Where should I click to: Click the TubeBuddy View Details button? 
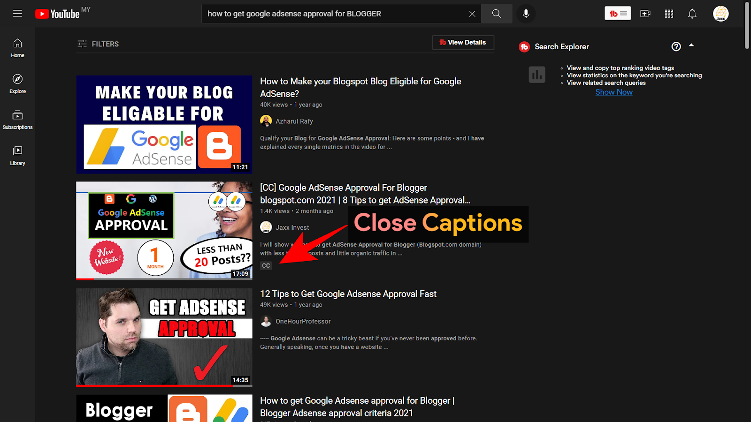click(463, 42)
